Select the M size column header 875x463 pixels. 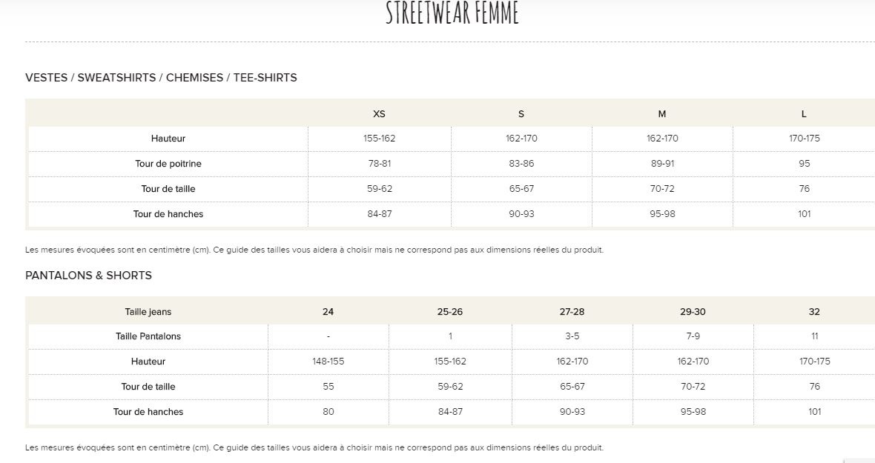662,113
